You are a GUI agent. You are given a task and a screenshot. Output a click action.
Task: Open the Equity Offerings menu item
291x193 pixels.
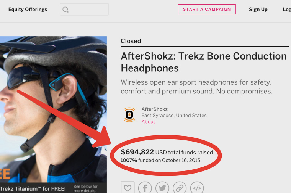pos(28,10)
